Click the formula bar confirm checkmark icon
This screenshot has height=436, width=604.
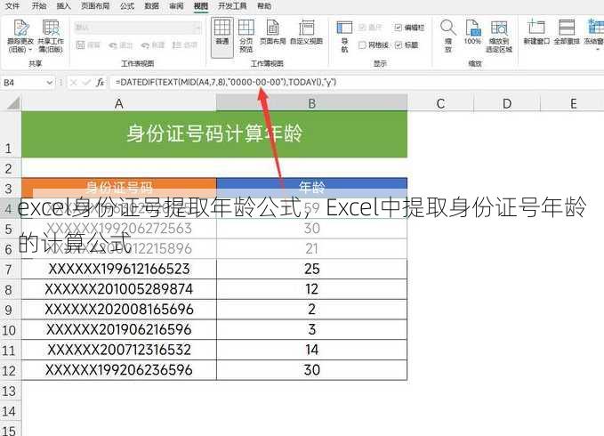tap(87, 83)
